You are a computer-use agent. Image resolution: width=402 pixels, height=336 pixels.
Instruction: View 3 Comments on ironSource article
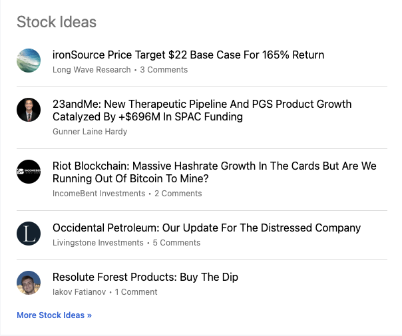[x=164, y=69]
